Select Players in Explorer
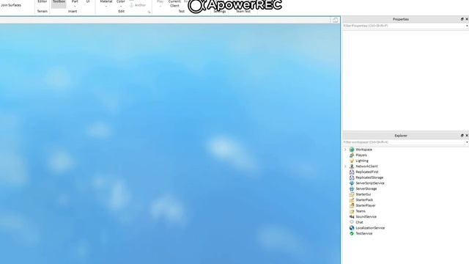This screenshot has height=264, width=469. (x=361, y=155)
